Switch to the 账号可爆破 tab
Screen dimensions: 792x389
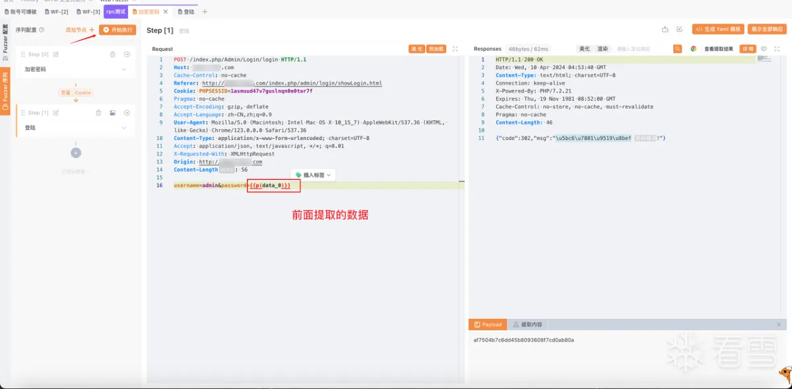point(21,12)
